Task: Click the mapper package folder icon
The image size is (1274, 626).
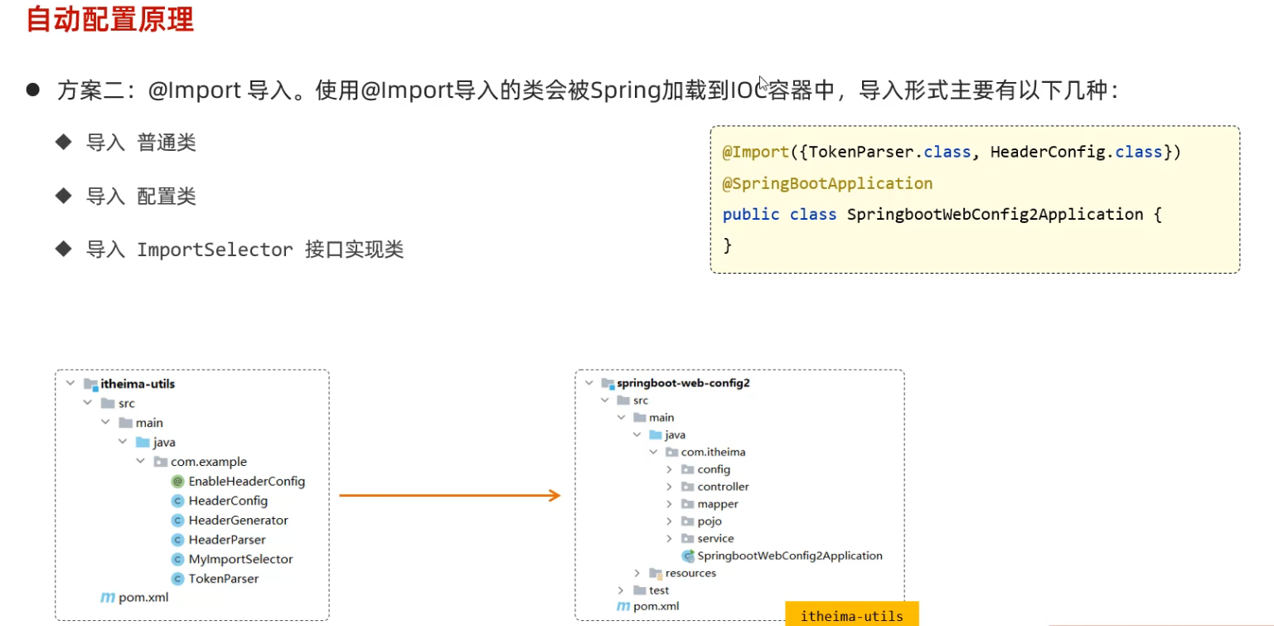Action: point(688,504)
